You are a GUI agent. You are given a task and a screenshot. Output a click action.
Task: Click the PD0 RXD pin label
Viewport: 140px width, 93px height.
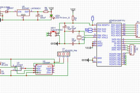[x=102, y=29]
